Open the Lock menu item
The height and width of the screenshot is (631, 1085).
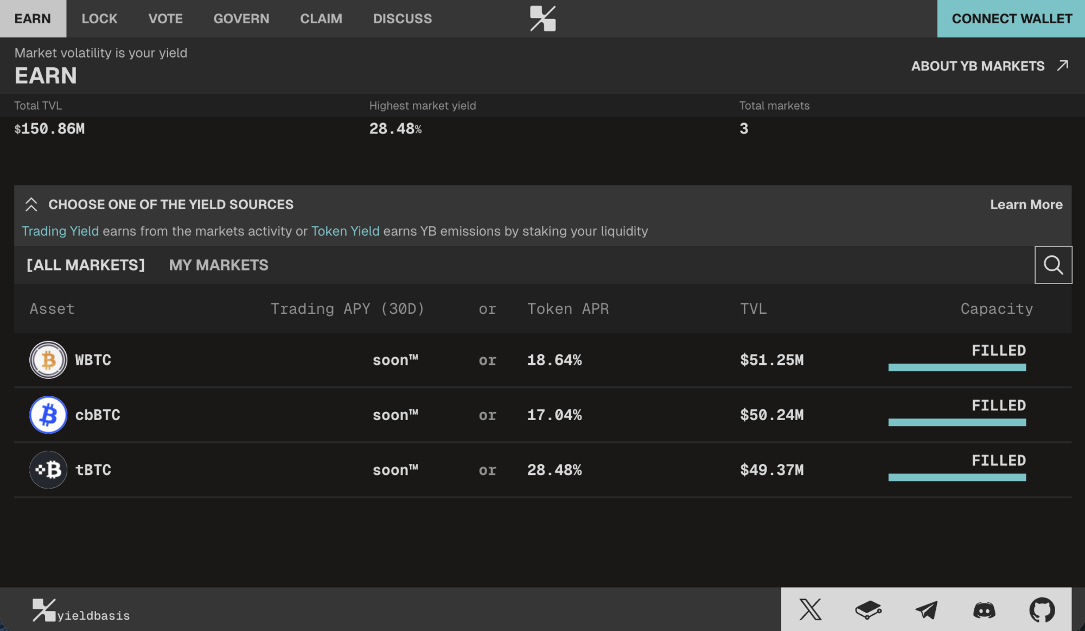(x=99, y=18)
